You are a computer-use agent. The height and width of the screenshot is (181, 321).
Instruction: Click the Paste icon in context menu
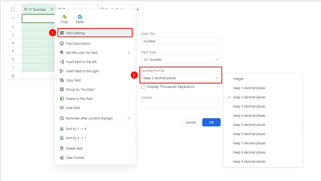(x=80, y=17)
